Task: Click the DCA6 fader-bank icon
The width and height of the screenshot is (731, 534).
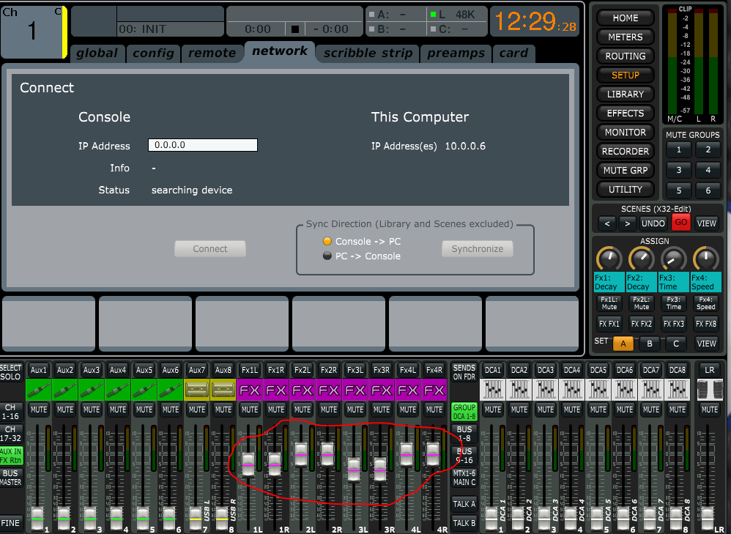Action: click(x=625, y=390)
